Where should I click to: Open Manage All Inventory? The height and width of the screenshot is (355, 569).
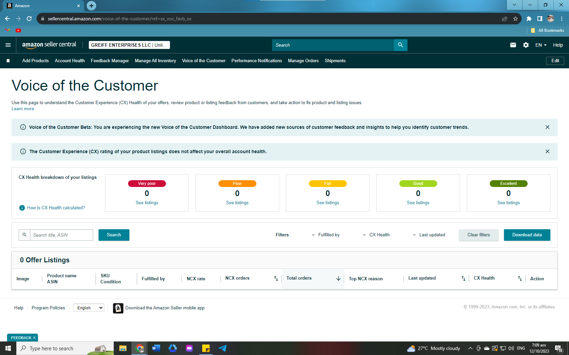click(155, 61)
